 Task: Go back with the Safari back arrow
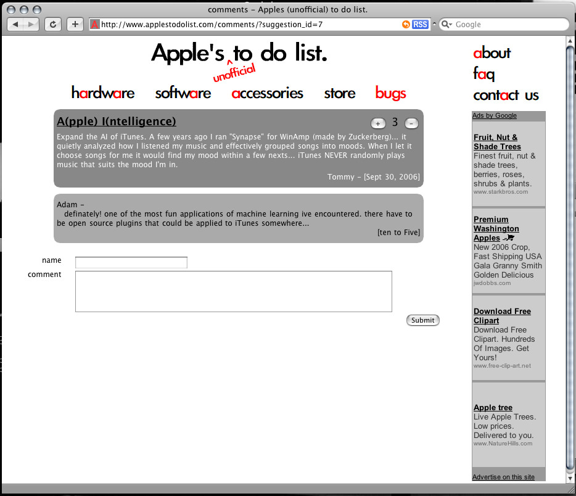[x=15, y=25]
